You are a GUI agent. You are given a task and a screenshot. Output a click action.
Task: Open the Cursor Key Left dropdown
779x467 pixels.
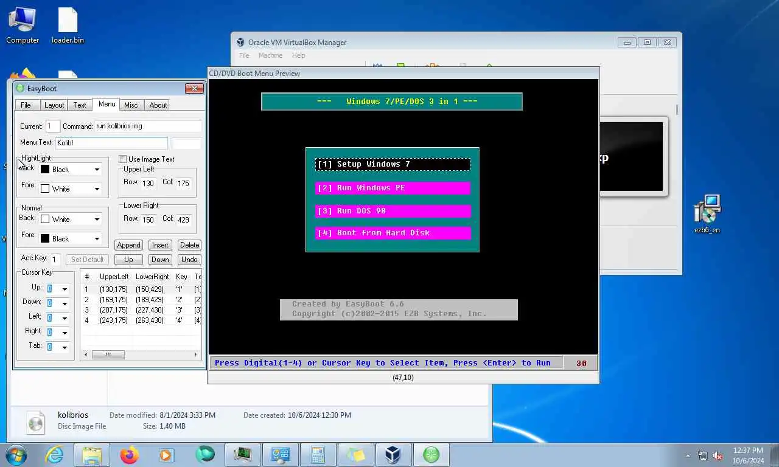coord(65,318)
